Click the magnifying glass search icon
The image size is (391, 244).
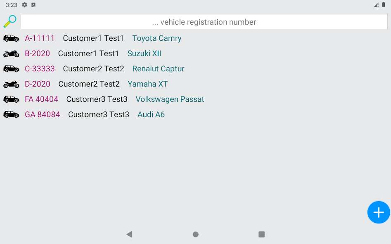(x=10, y=21)
